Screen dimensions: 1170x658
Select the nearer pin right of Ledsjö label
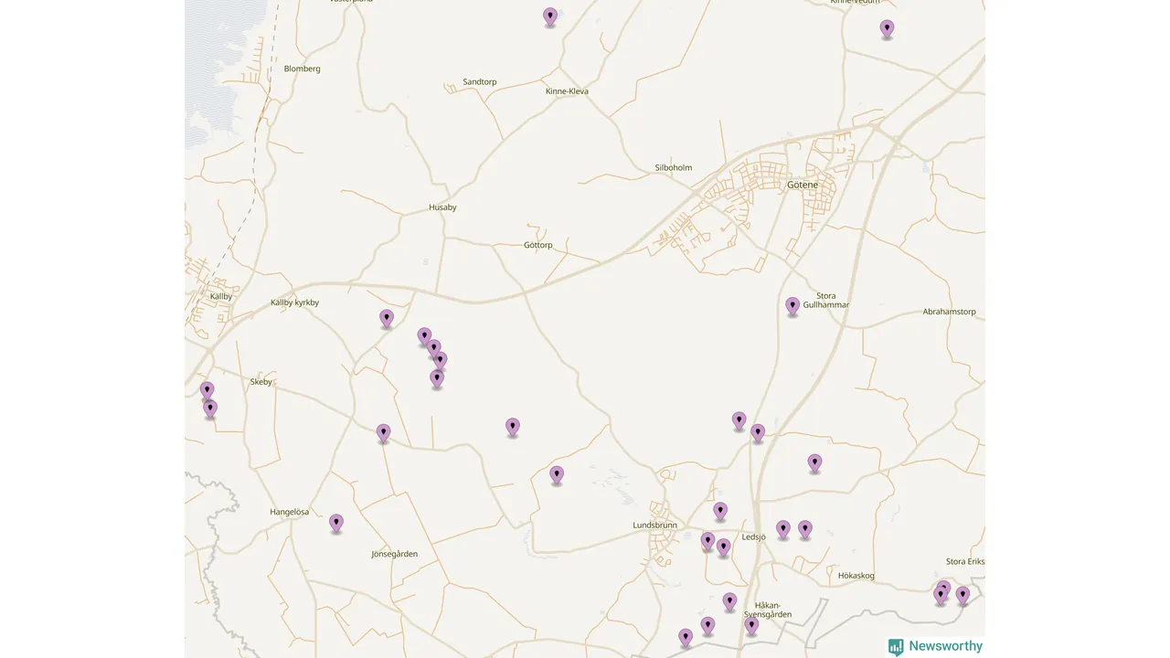[783, 530]
